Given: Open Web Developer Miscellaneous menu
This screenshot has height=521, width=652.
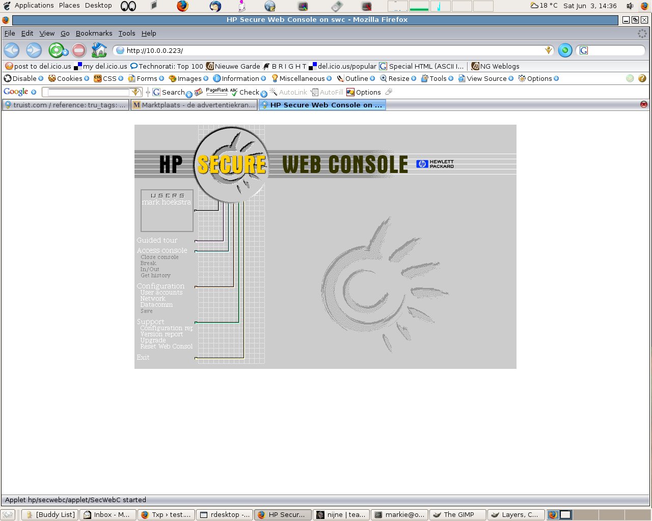Looking at the screenshot, I should pyautogui.click(x=301, y=78).
